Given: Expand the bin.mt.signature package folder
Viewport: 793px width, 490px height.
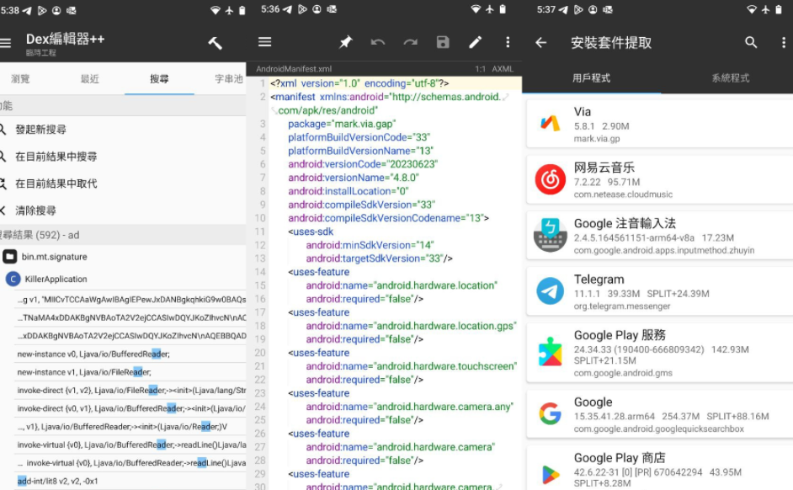Looking at the screenshot, I should [54, 257].
